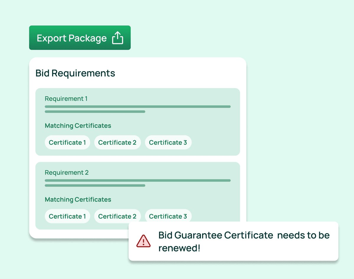This screenshot has width=354, height=279.
Task: Click the short description bar in Requirement 2
Action: pyautogui.click(x=95, y=186)
